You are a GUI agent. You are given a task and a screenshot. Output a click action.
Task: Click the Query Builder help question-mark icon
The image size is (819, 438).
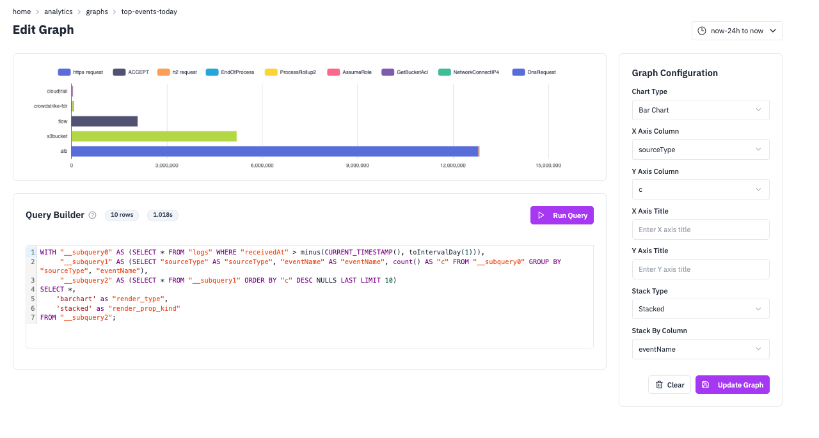[x=92, y=215]
